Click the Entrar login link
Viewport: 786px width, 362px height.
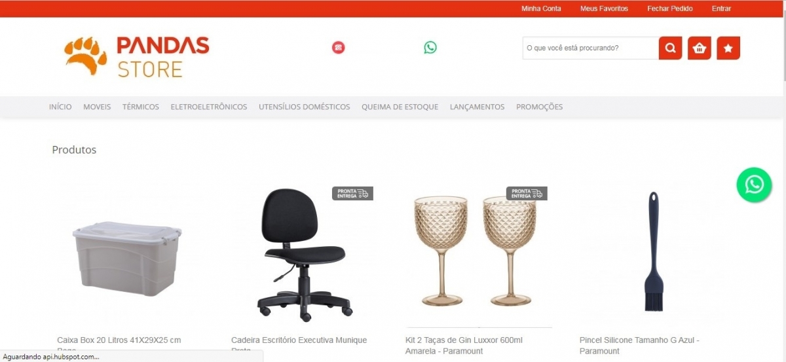721,9
